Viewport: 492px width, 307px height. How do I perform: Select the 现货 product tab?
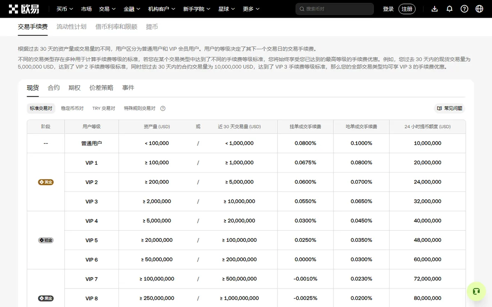point(33,88)
